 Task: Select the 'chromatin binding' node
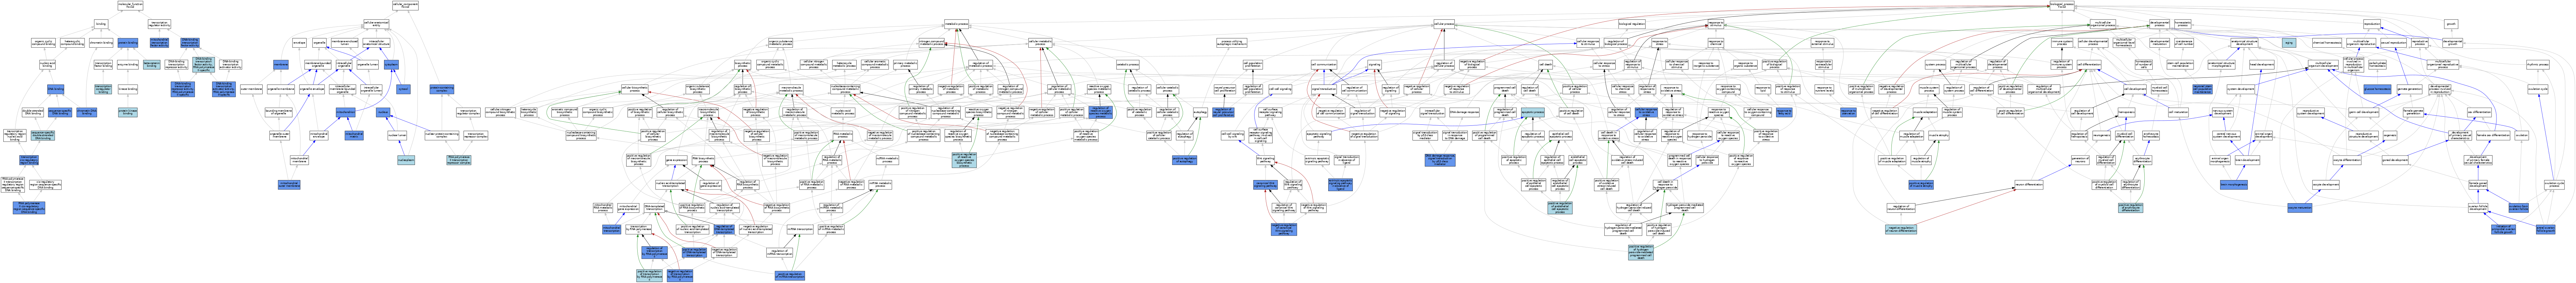click(101, 43)
